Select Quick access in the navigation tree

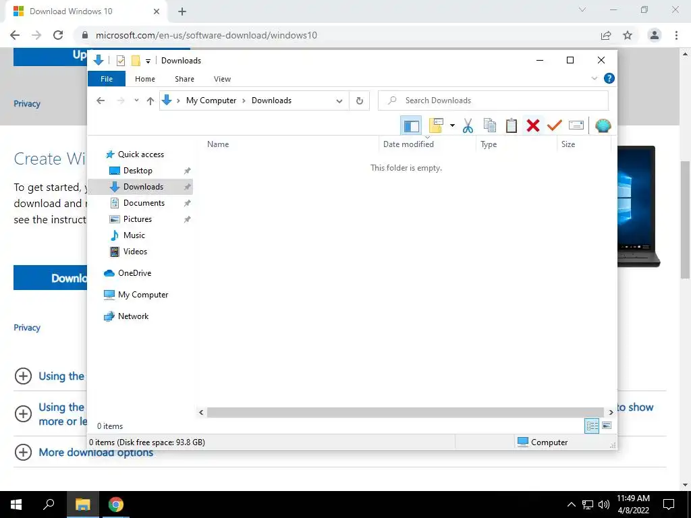140,154
